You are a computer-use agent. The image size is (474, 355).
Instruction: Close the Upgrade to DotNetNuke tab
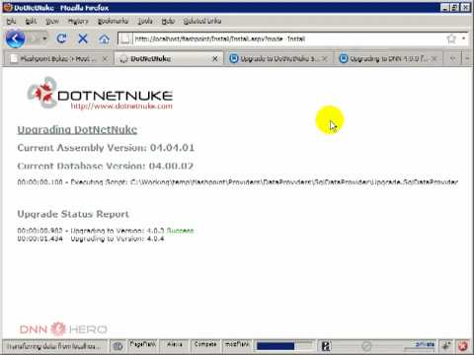click(325, 59)
